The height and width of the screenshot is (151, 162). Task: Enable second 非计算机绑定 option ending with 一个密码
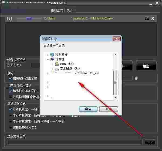[10, 121]
